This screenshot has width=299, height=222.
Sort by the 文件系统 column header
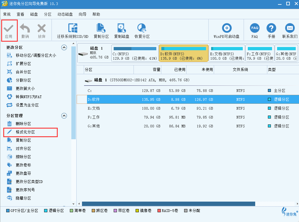(240, 70)
